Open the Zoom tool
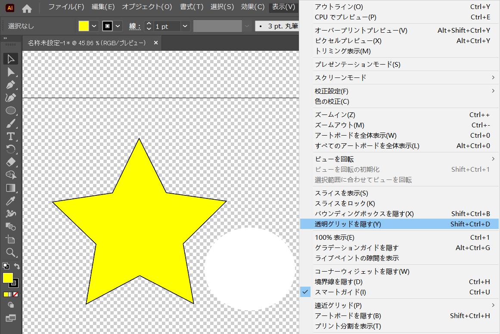Screen dimensions: 500x334 [x=11, y=252]
